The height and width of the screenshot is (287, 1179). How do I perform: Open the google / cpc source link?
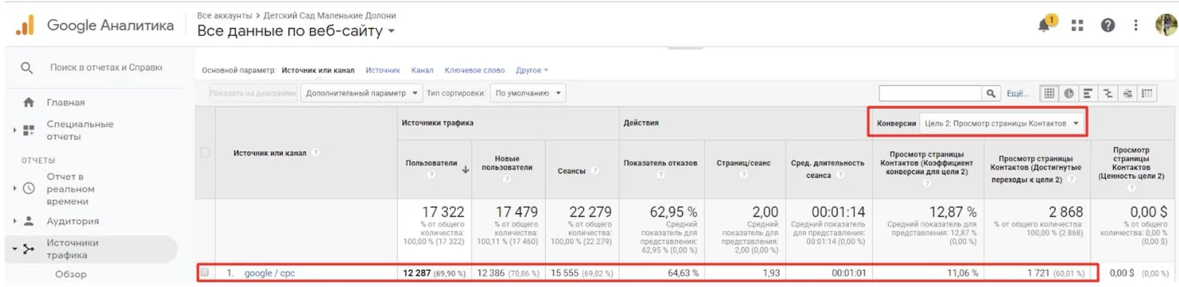tap(270, 273)
